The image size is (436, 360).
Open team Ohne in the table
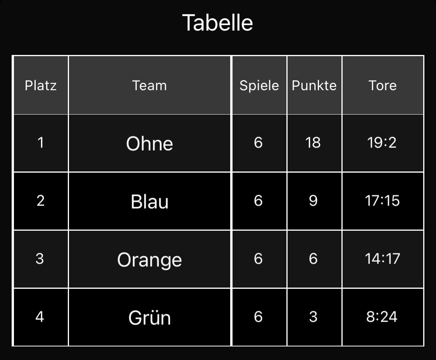point(150,143)
